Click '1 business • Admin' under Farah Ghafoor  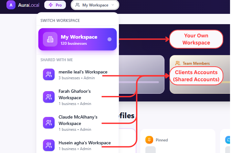[x=75, y=104]
